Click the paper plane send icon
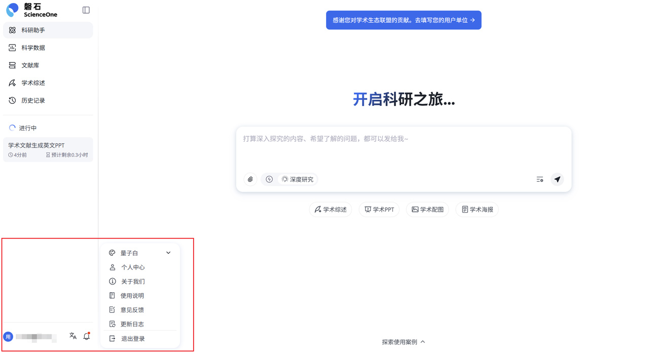Image resolution: width=649 pixels, height=352 pixels. (557, 179)
